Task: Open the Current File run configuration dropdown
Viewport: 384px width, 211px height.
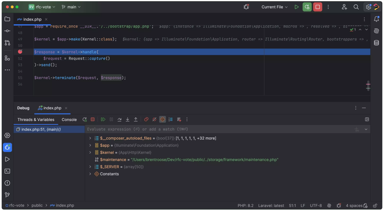Action: tap(274, 7)
